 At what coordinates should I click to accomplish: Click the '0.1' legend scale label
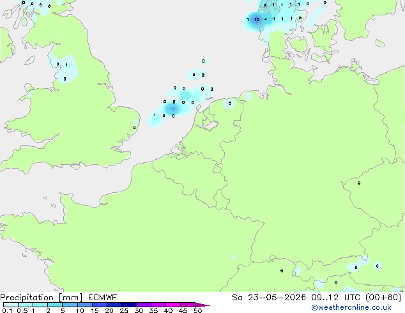pos(7,310)
